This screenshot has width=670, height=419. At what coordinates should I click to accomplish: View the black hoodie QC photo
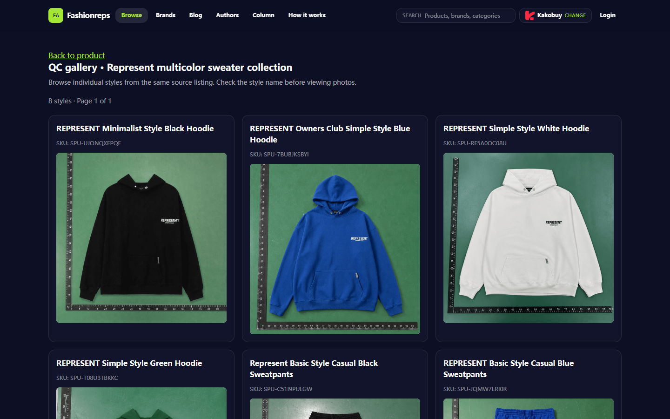click(x=141, y=238)
